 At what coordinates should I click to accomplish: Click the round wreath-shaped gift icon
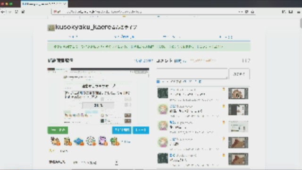[91, 141]
